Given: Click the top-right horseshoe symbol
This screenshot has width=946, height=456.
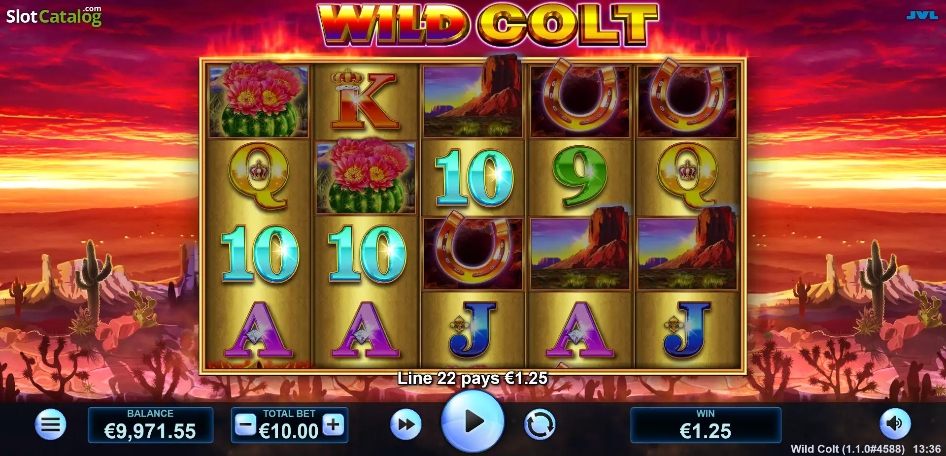Looking at the screenshot, I should (688, 98).
